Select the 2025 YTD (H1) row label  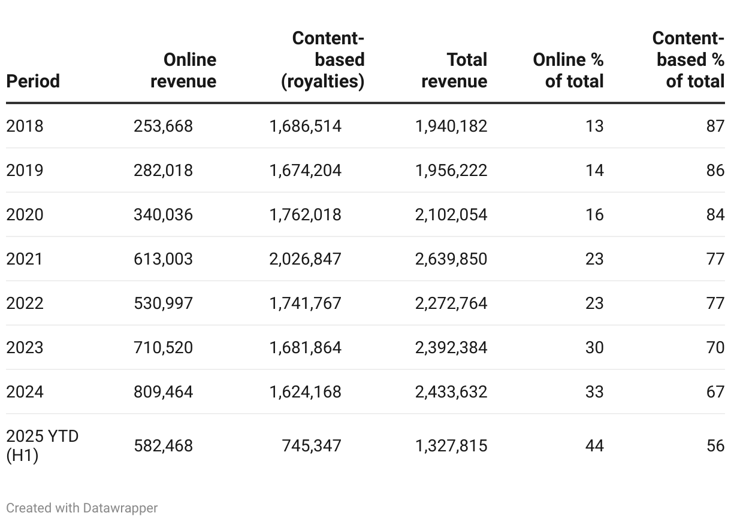point(42,446)
